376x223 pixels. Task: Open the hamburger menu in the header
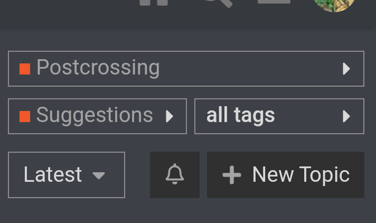(x=274, y=2)
